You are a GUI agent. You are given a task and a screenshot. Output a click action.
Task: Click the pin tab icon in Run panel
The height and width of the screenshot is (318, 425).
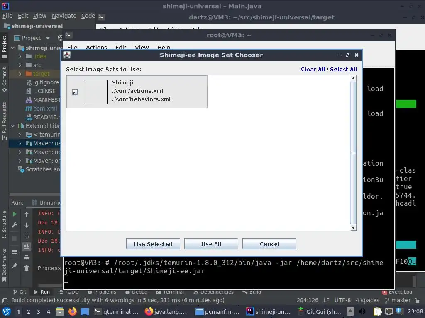15,265
